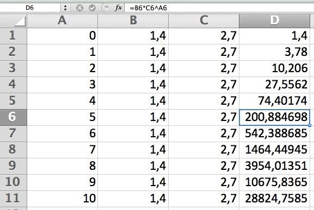The height and width of the screenshot is (210, 314).
Task: Click cell A6 containing 5
Action: [x=62, y=117]
